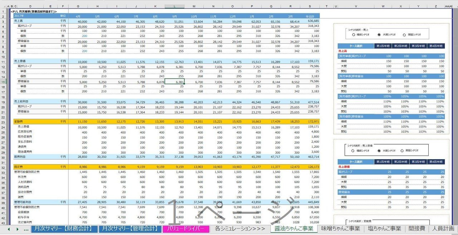Go to the previous sheet with the left arrow

[x=8, y=229]
